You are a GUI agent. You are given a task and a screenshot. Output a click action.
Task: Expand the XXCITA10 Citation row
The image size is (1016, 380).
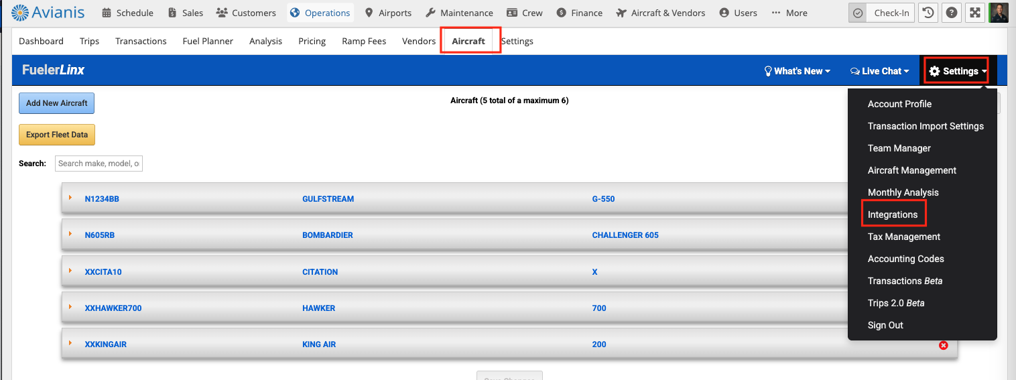(x=70, y=271)
